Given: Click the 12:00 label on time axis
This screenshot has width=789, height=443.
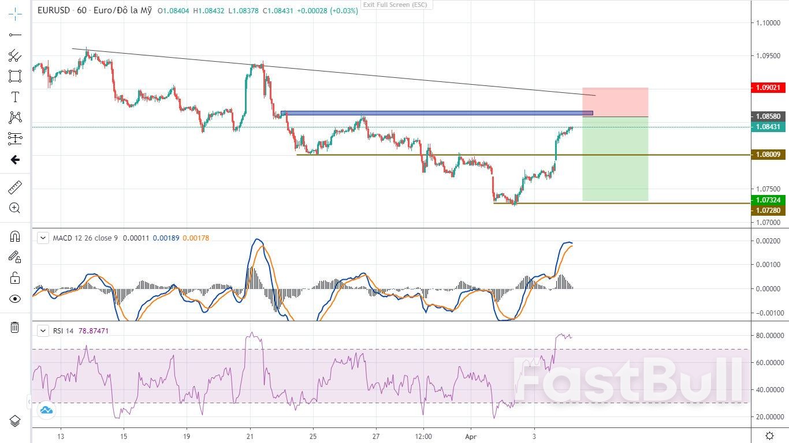Looking at the screenshot, I should pyautogui.click(x=423, y=436).
